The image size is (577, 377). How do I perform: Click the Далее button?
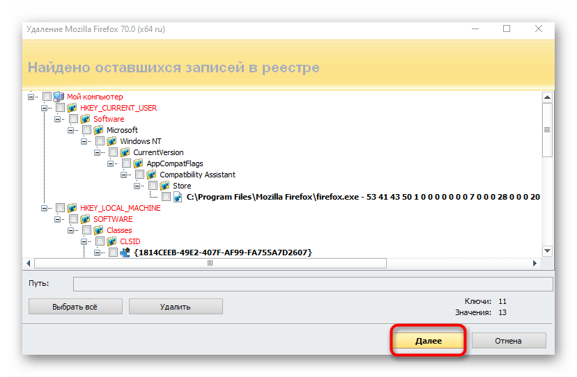click(x=429, y=341)
